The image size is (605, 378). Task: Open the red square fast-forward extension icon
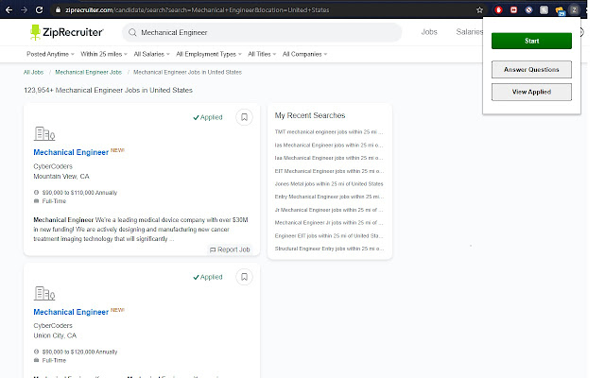point(513,10)
